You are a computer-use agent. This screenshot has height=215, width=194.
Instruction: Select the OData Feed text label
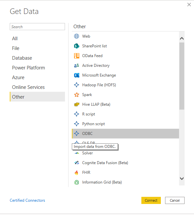[x=92, y=56]
